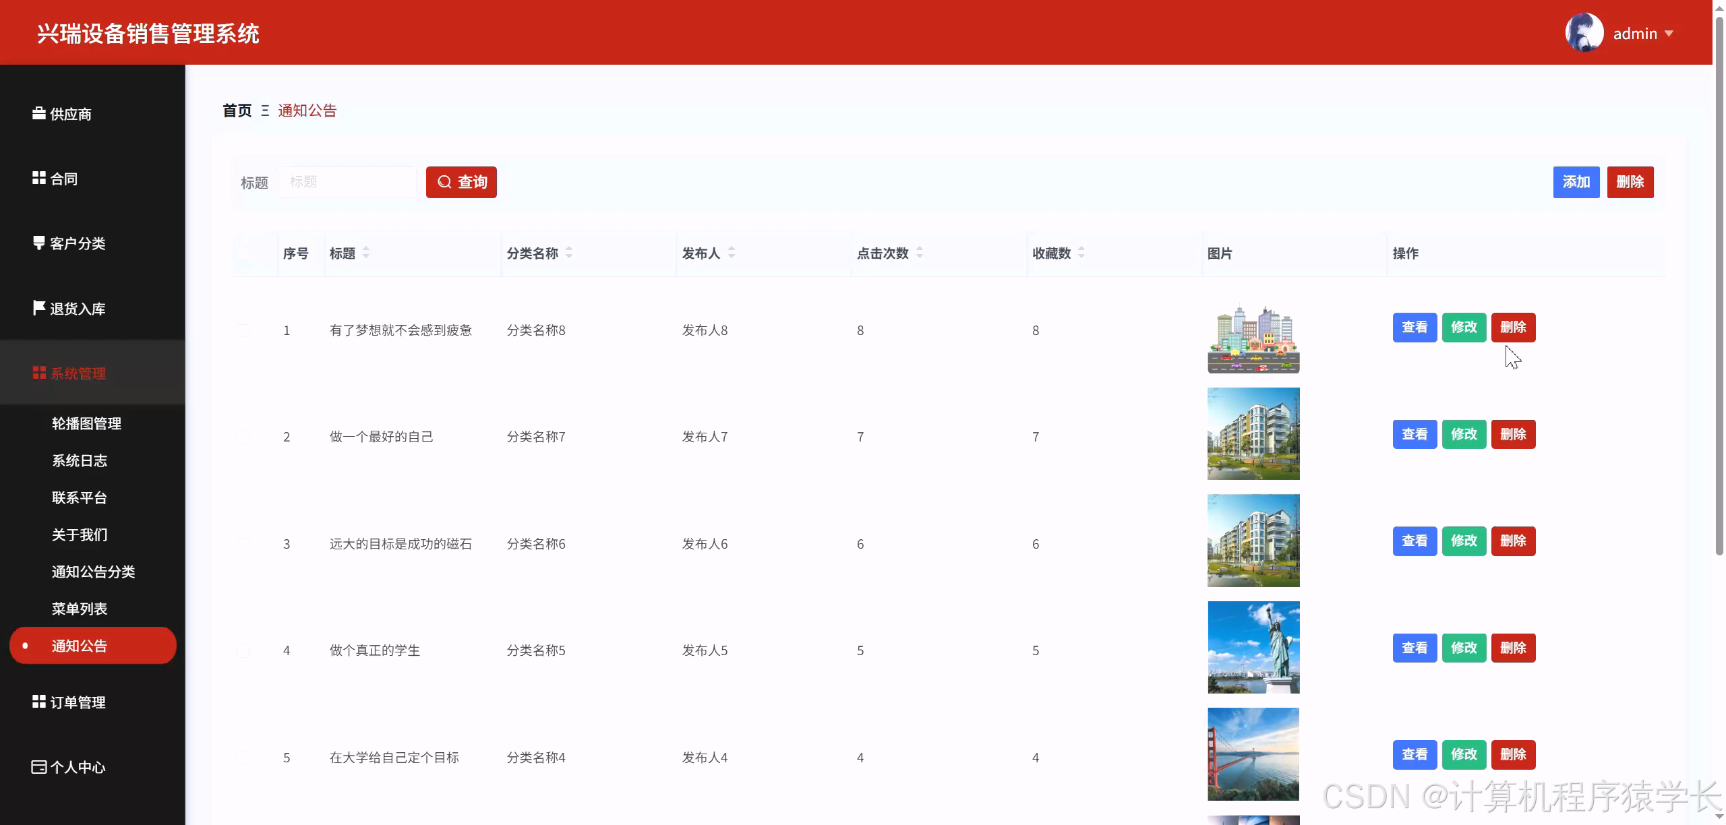This screenshot has width=1726, height=825.
Task: Check the row 4 checkbox 做个真正的学生
Action: point(243,650)
